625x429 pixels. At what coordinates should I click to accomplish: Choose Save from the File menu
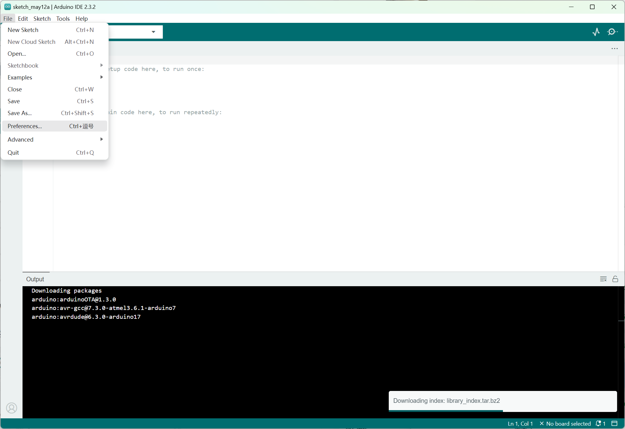pyautogui.click(x=55, y=101)
